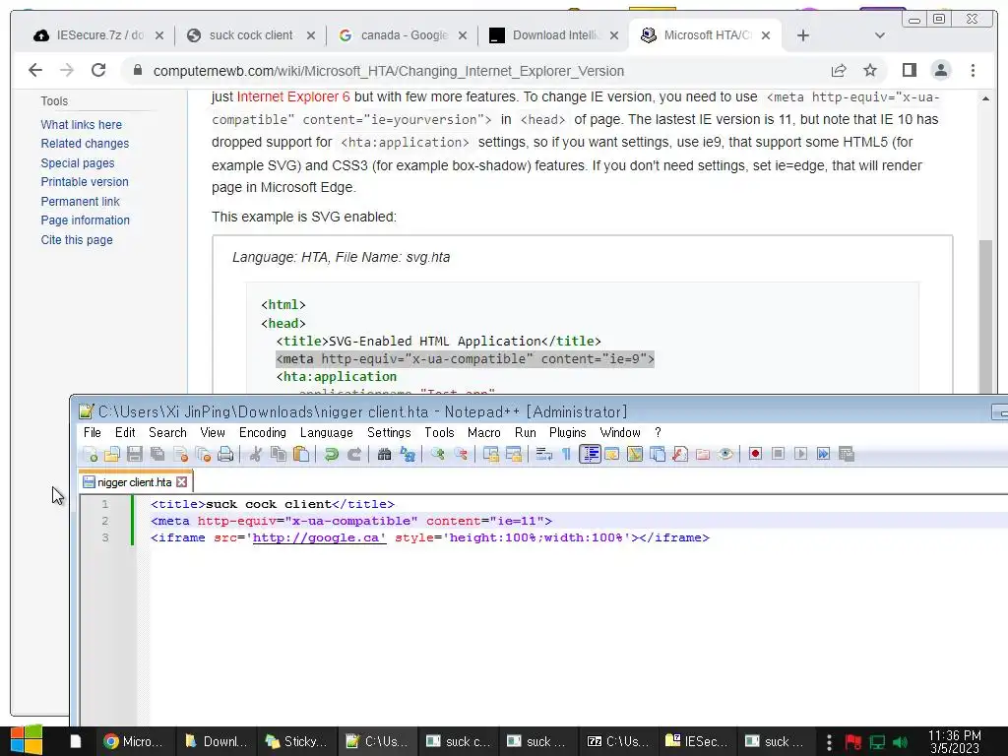Toggle Show All Characters pilcrow icon
The height and width of the screenshot is (756, 1008).
[566, 455]
